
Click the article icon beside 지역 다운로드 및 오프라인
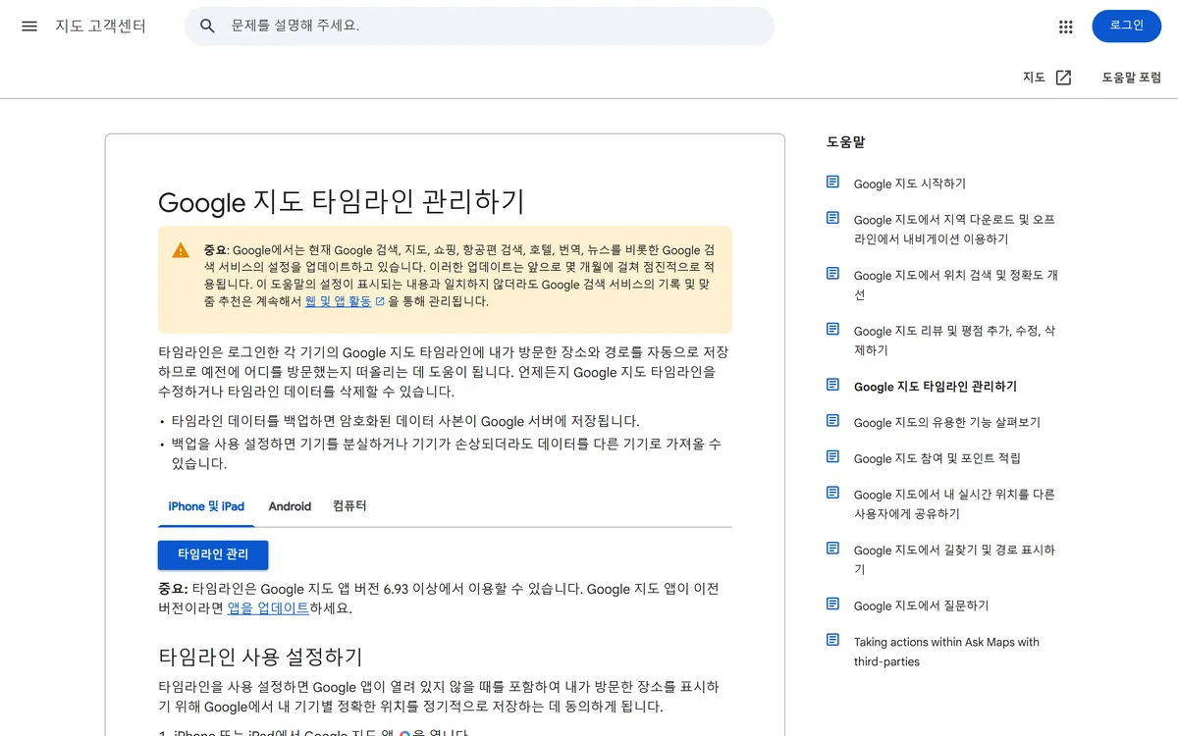click(832, 218)
